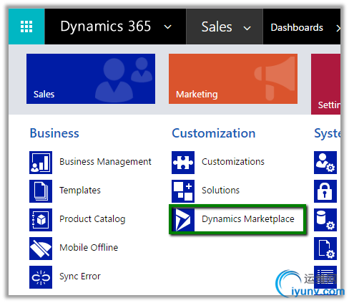Expand the Sales area dropdown chevron
349x303 pixels.
pyautogui.click(x=247, y=29)
